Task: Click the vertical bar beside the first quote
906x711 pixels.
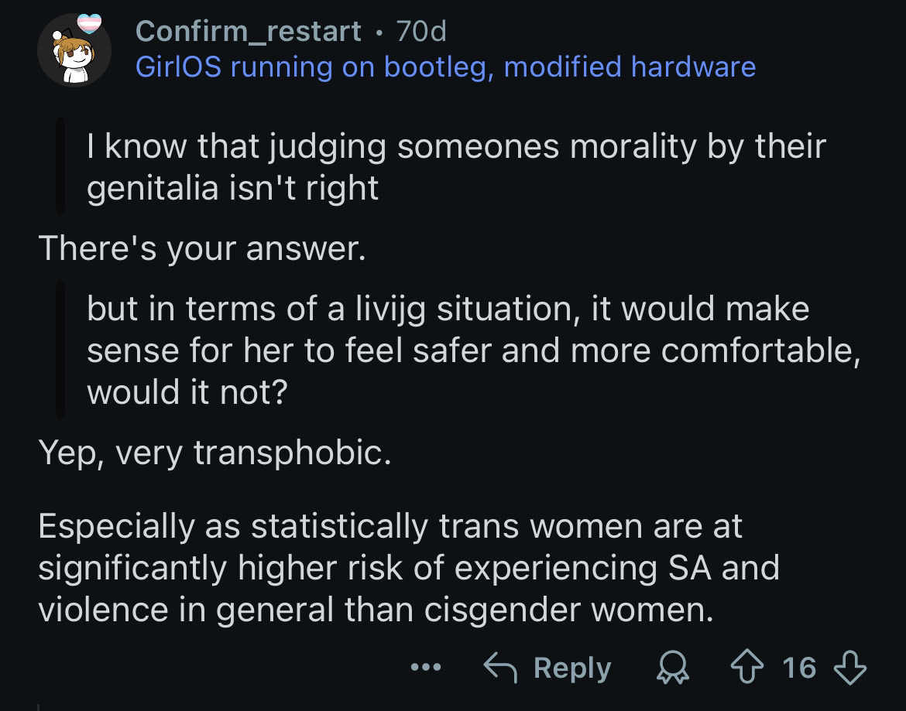Action: point(60,166)
